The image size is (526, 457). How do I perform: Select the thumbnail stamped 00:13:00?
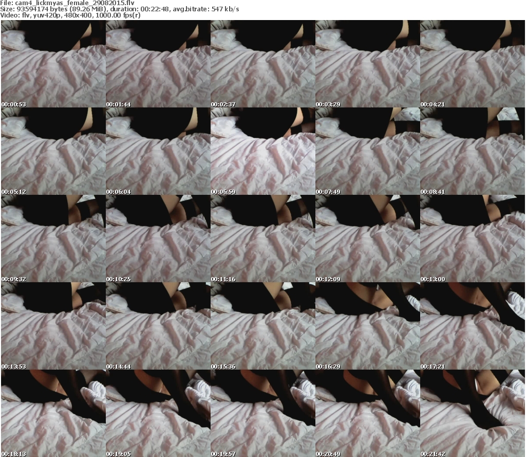coord(473,239)
